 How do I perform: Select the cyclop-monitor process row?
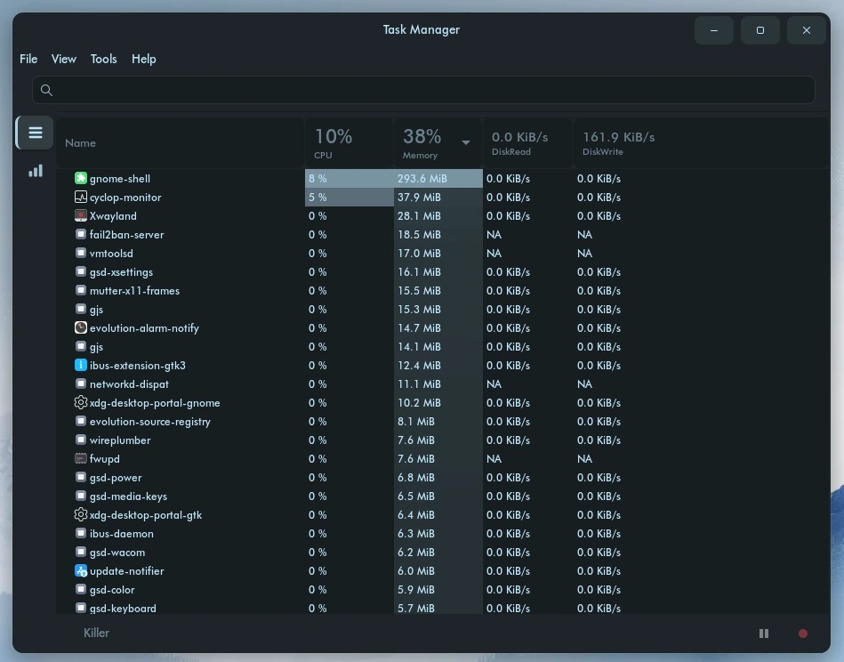click(x=442, y=198)
